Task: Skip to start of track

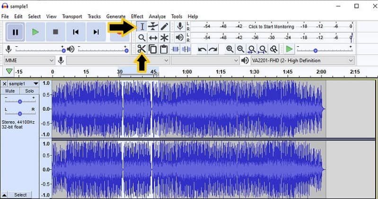Action: point(76,32)
